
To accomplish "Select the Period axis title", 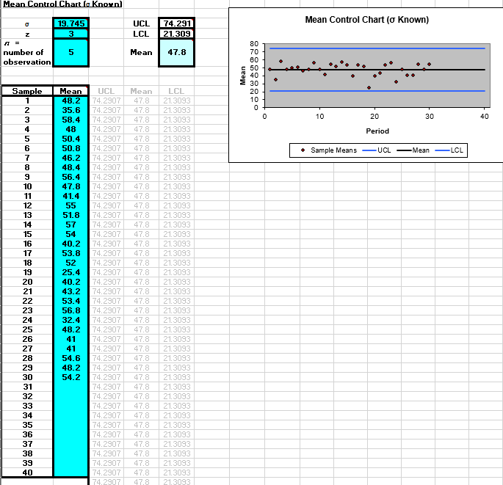I will pyautogui.click(x=377, y=131).
